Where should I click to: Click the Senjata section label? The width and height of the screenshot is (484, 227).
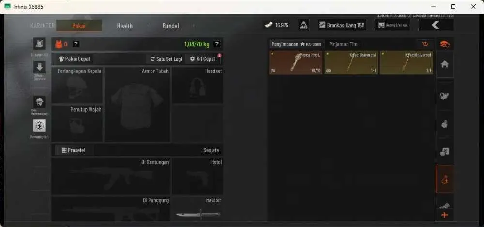point(211,150)
